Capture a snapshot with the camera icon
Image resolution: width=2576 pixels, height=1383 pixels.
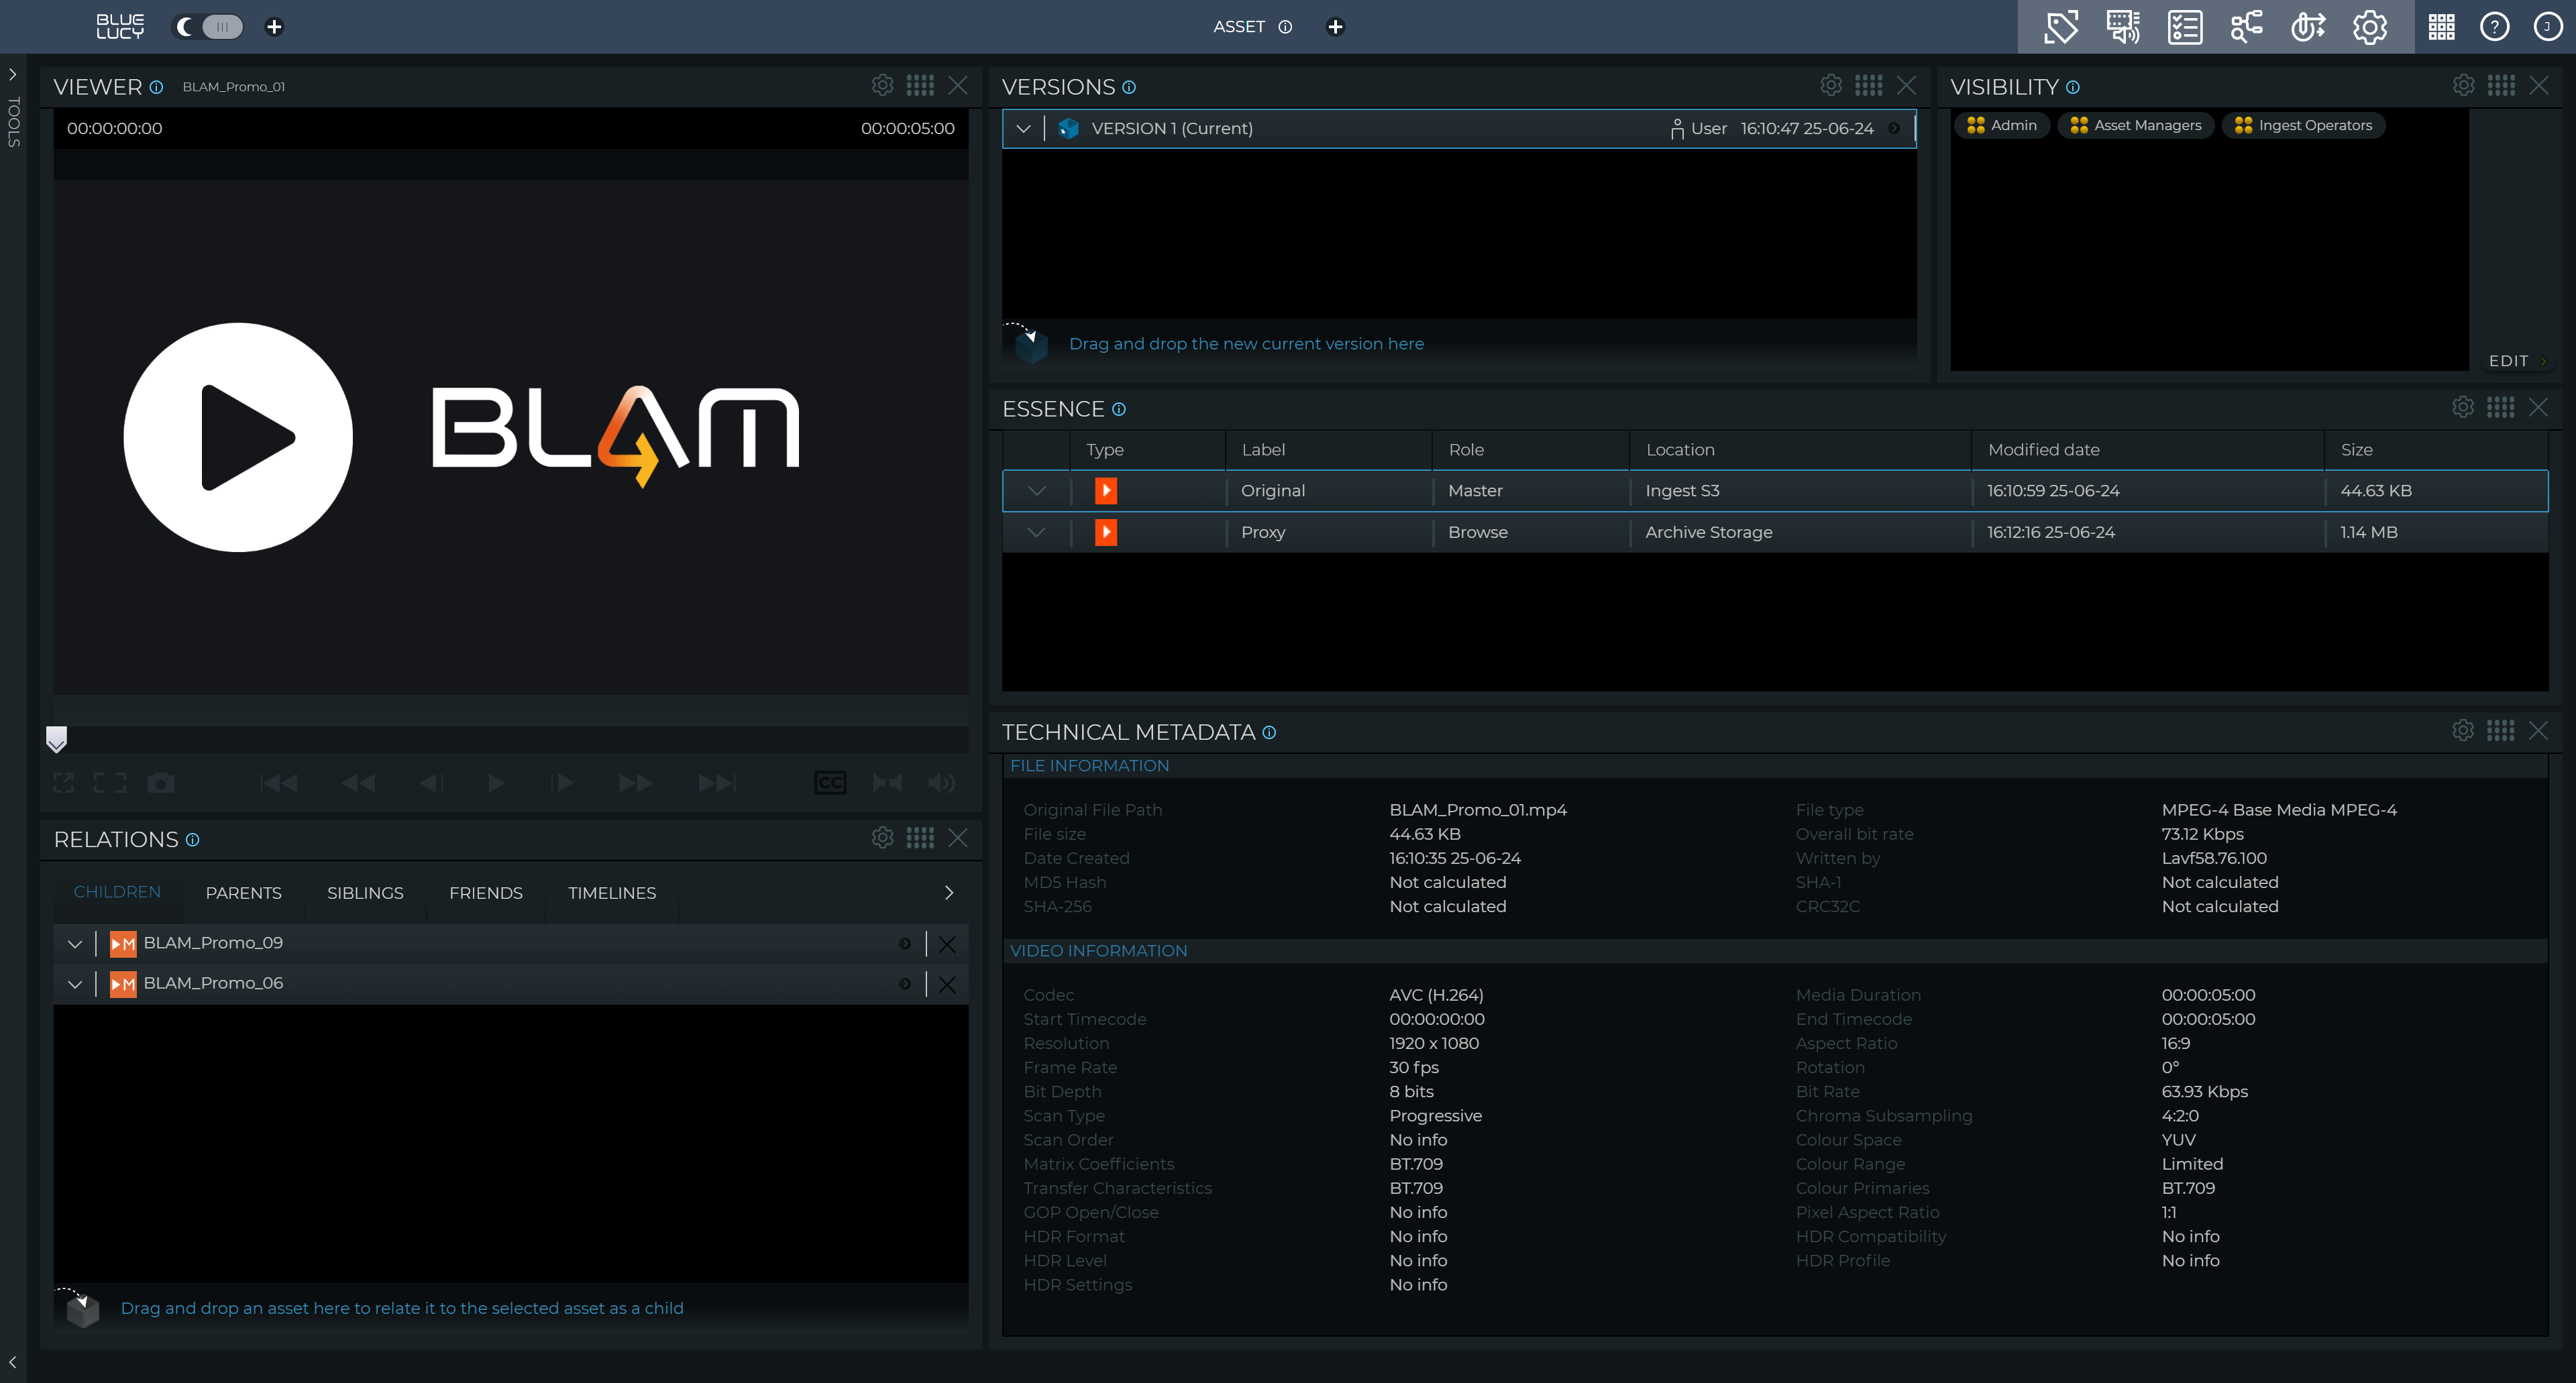coord(160,783)
